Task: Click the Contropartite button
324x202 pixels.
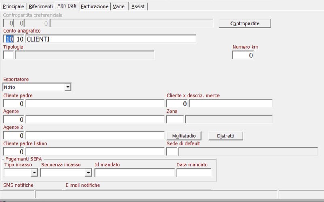Action: [245, 23]
